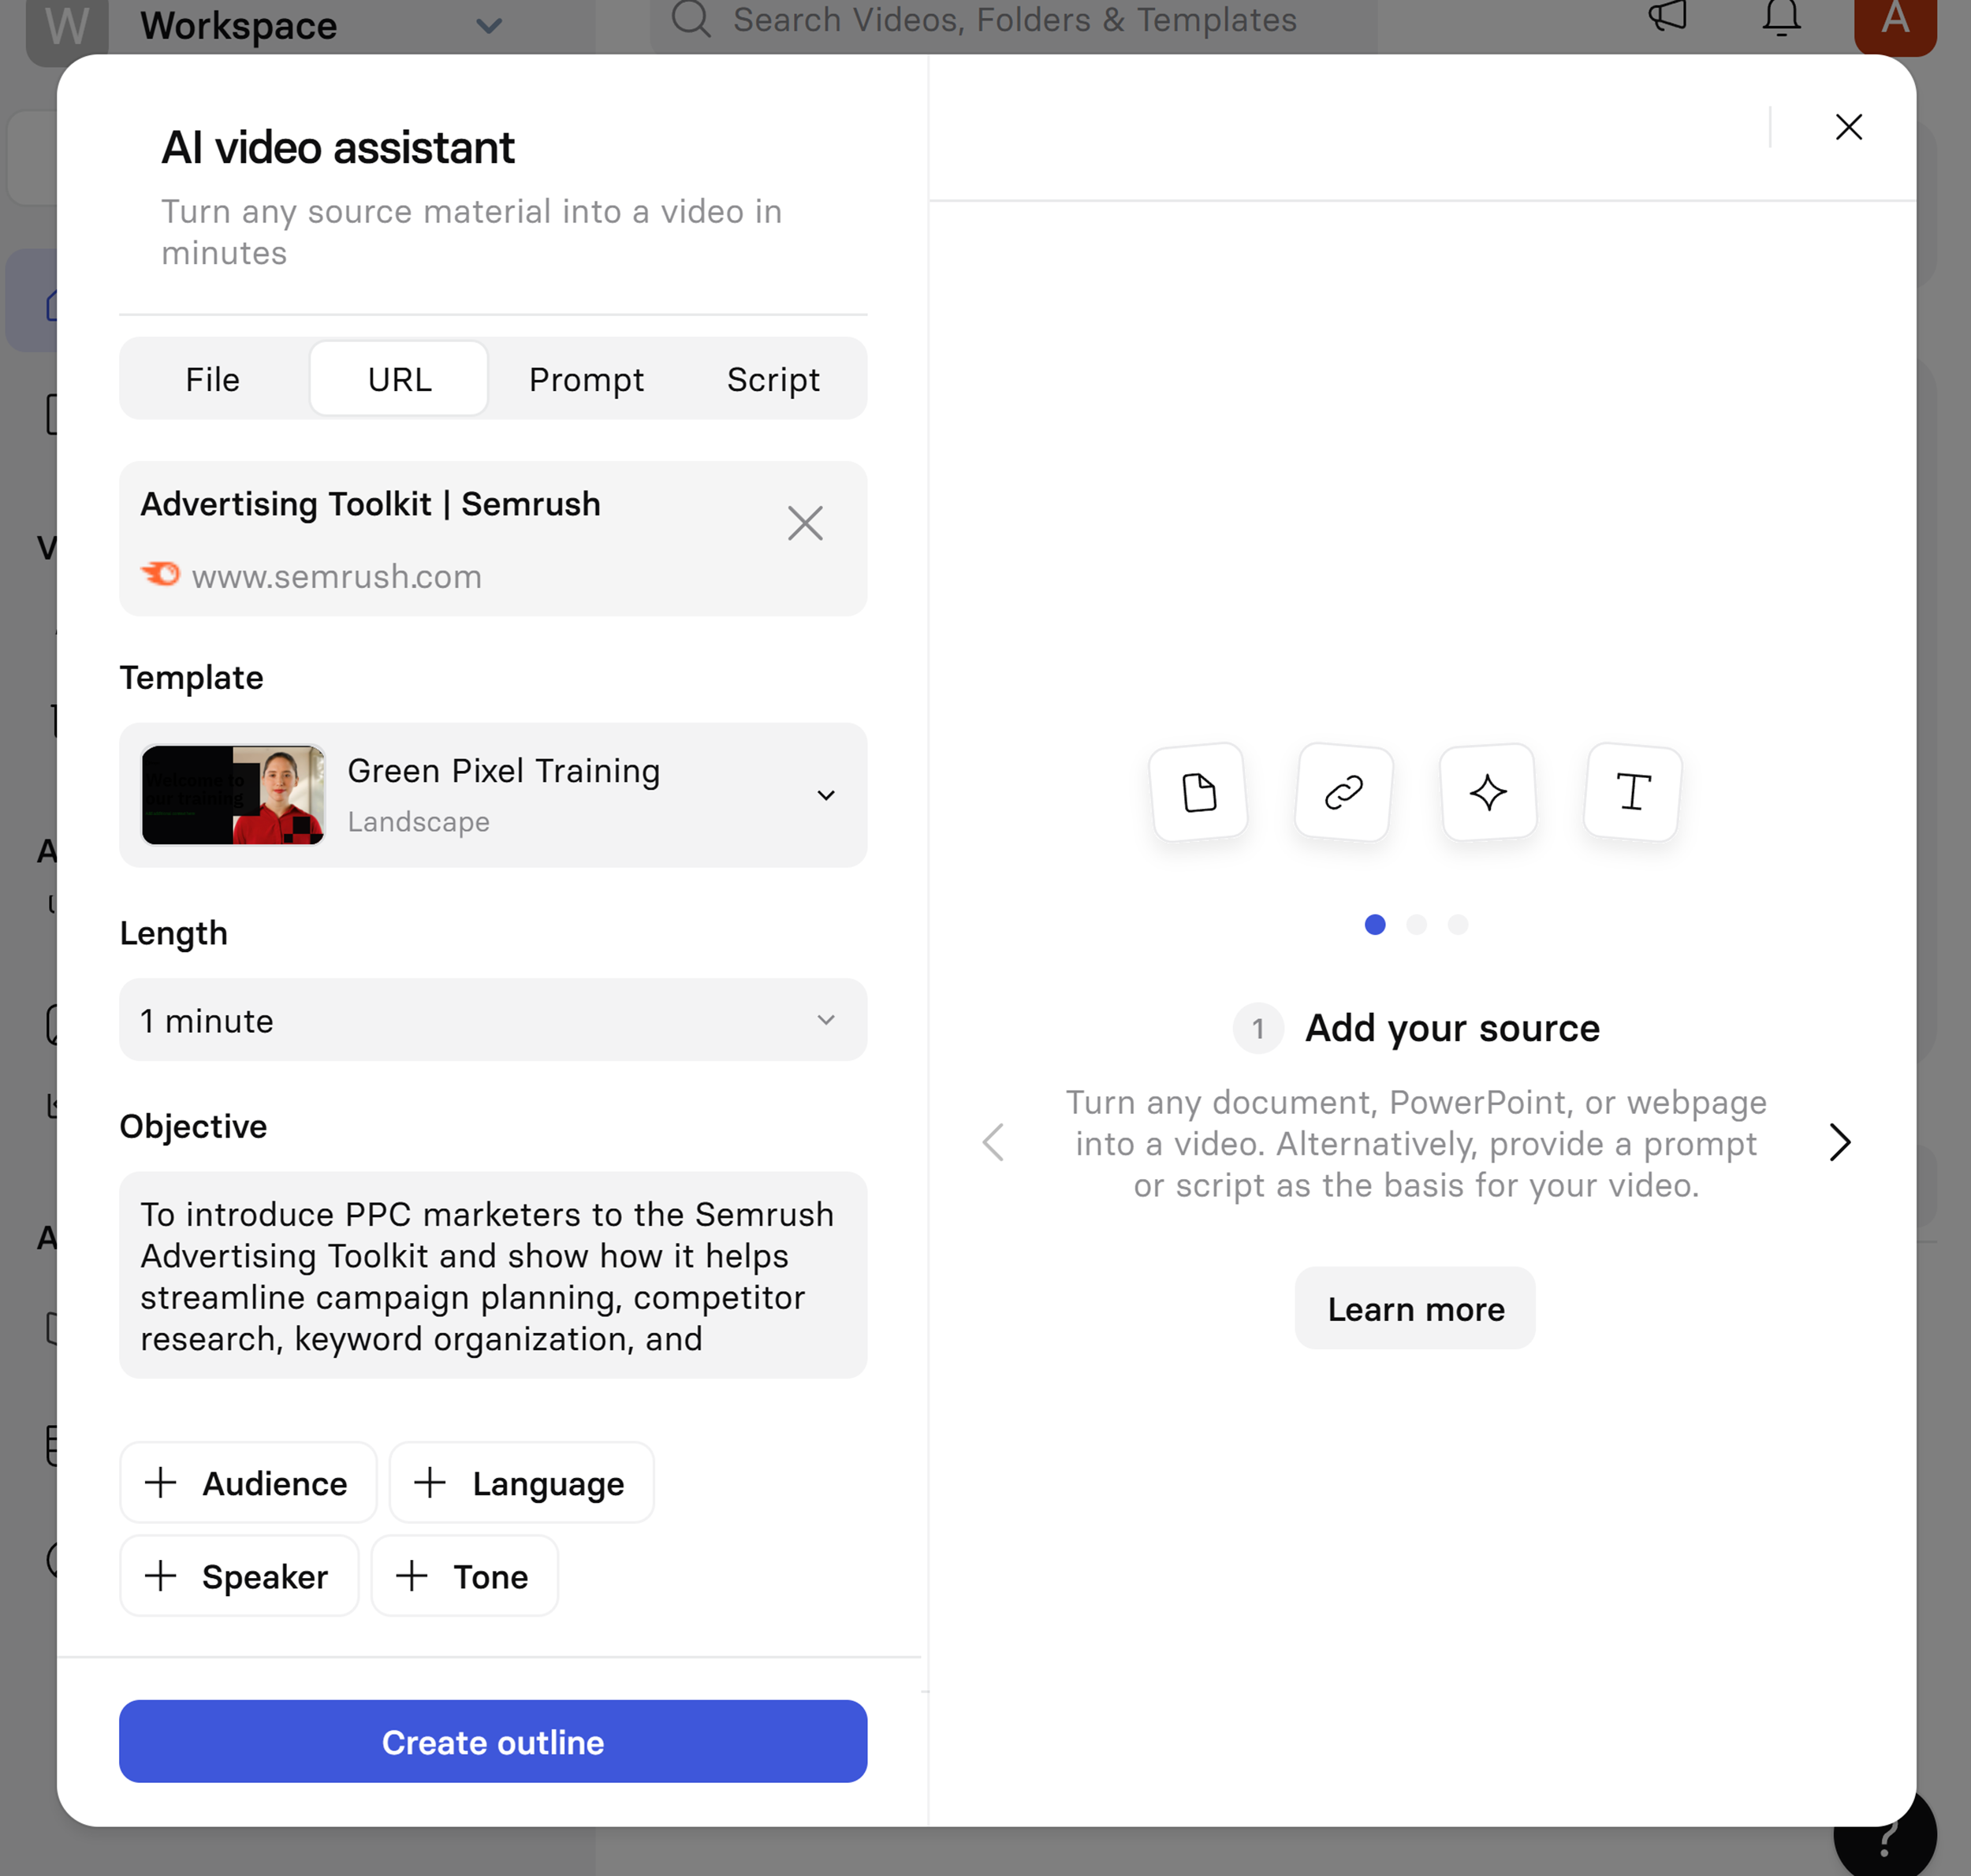Add a Tone option

(x=464, y=1576)
